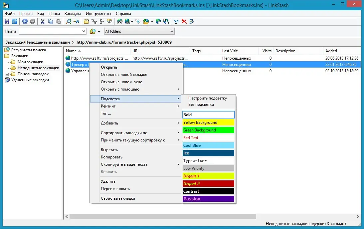The height and width of the screenshot is (229, 364).
Task: Pick the Passion purple highlight style
Action: pos(208,199)
